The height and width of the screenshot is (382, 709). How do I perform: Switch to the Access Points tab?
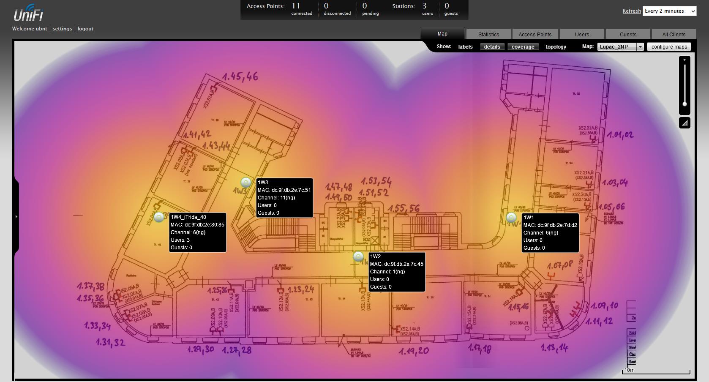coord(535,34)
